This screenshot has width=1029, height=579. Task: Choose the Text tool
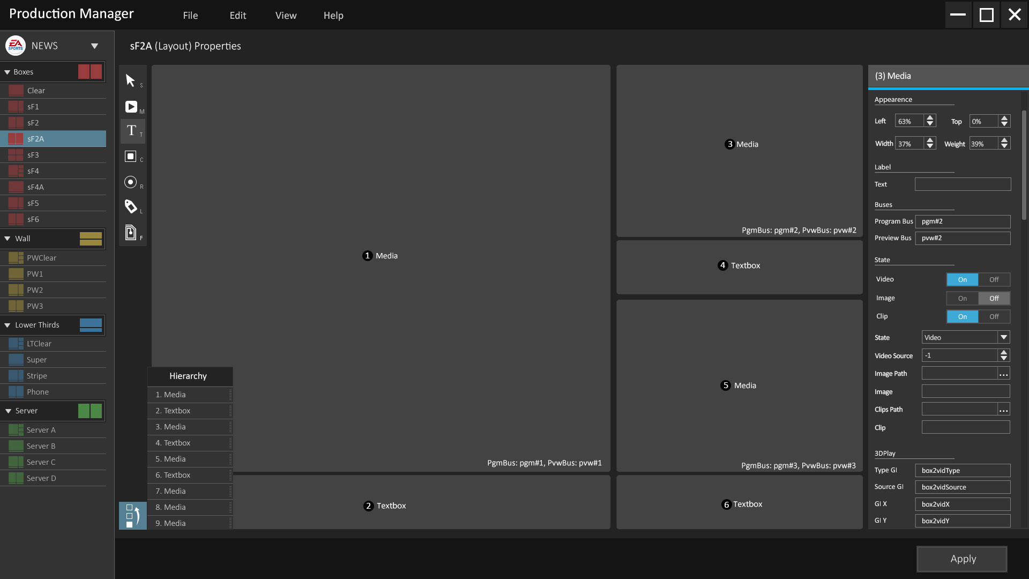[131, 131]
